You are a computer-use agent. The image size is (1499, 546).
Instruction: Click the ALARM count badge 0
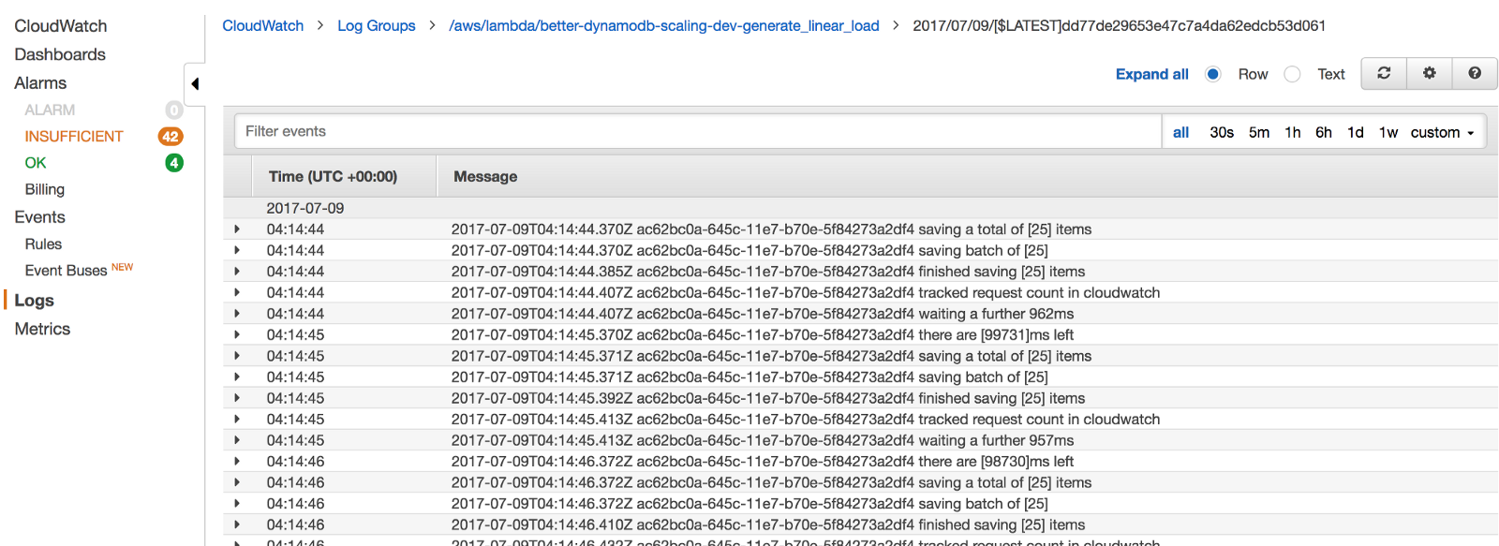[x=174, y=111]
